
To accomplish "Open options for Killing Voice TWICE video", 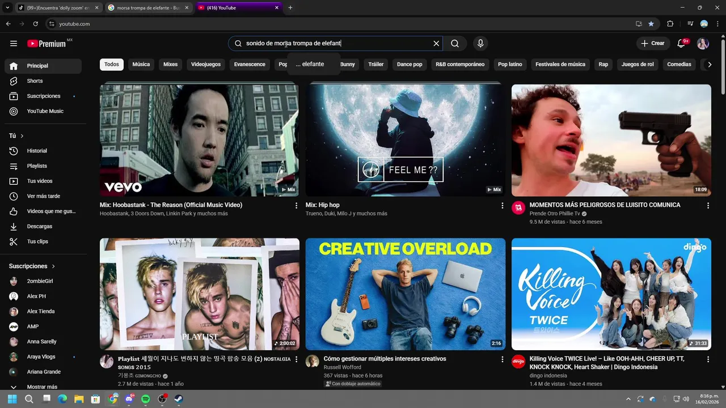I will pyautogui.click(x=708, y=359).
